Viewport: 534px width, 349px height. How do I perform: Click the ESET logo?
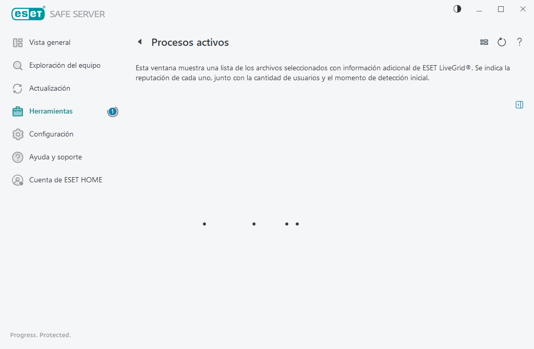tap(28, 14)
